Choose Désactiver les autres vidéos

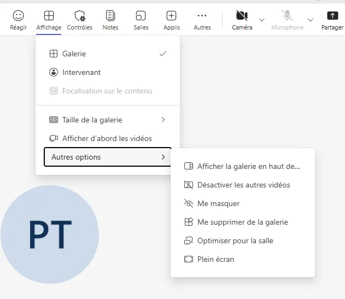pyautogui.click(x=243, y=185)
